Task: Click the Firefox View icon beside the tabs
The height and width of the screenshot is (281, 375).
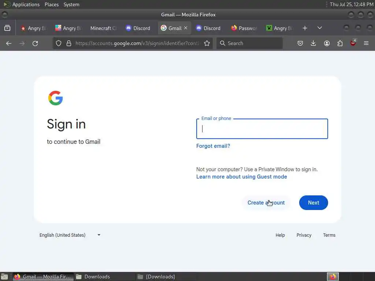Action: (7, 28)
